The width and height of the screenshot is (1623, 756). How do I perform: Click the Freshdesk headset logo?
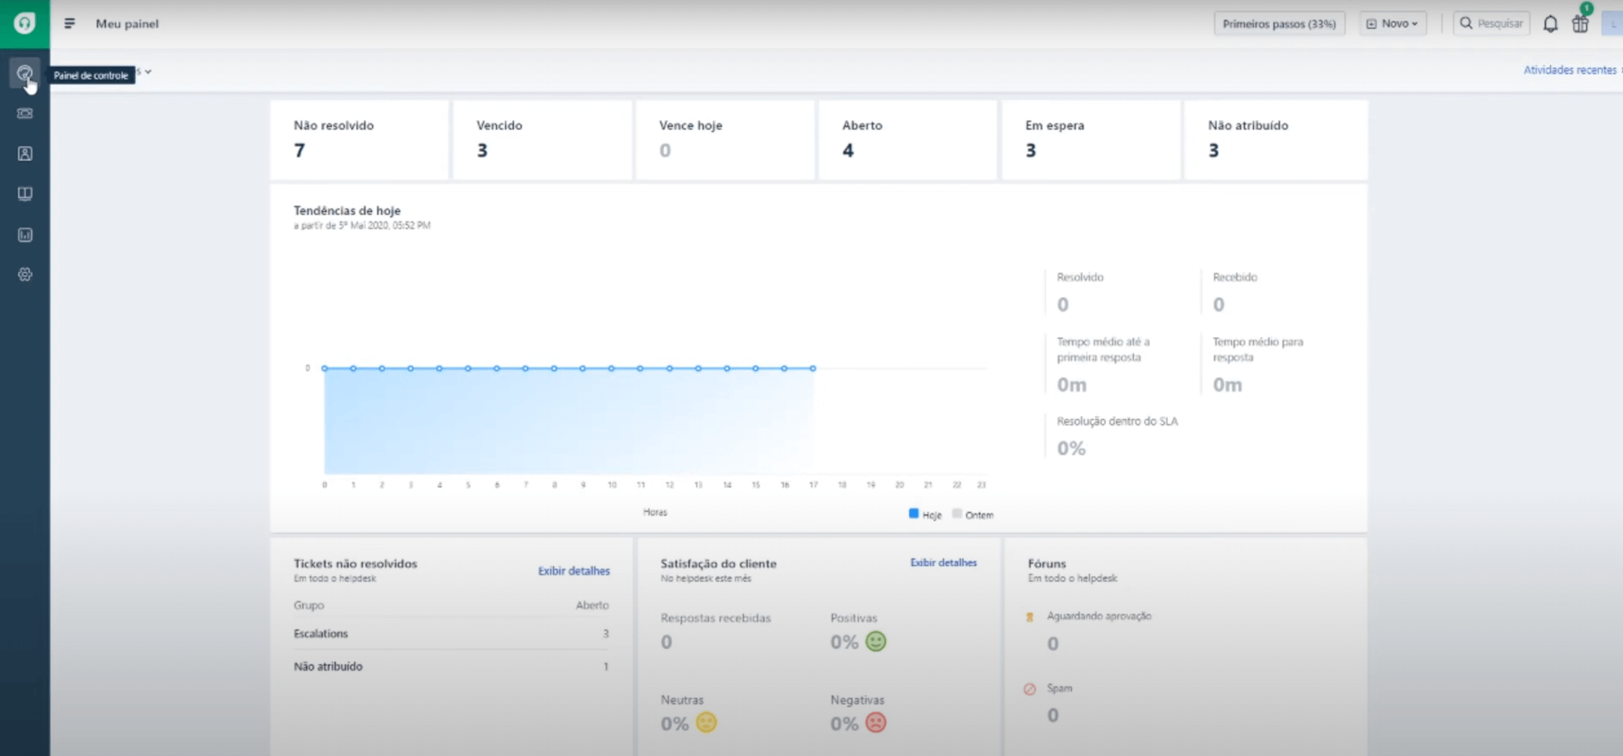(x=24, y=23)
